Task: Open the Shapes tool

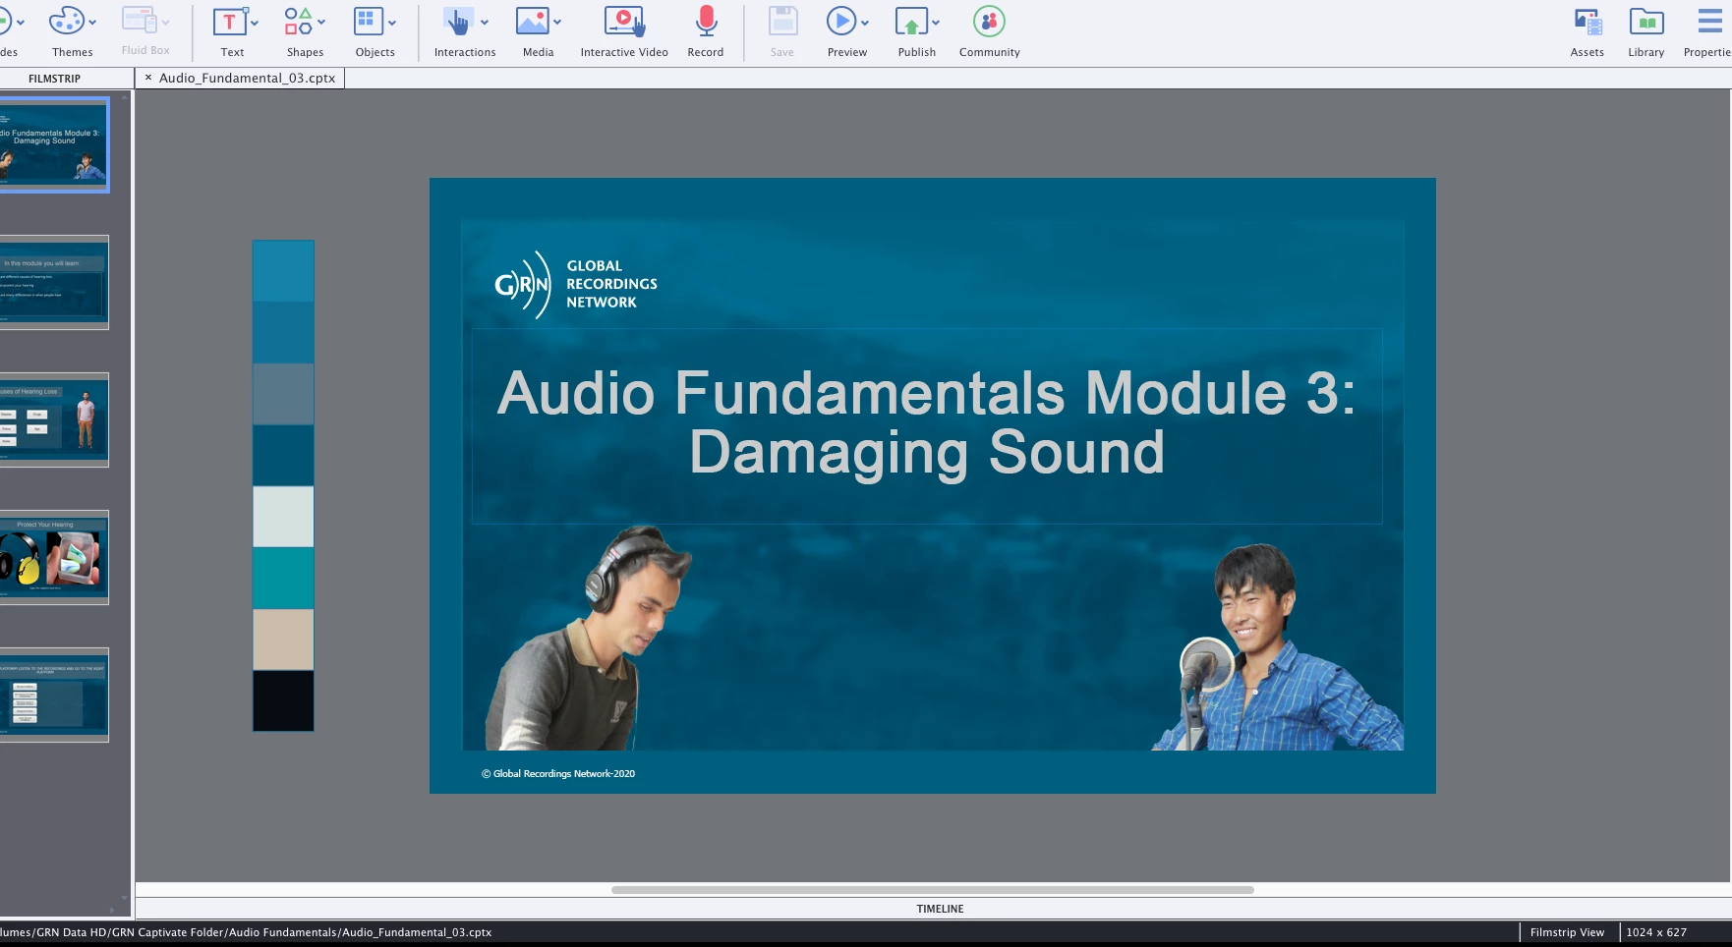Action: pos(298,22)
